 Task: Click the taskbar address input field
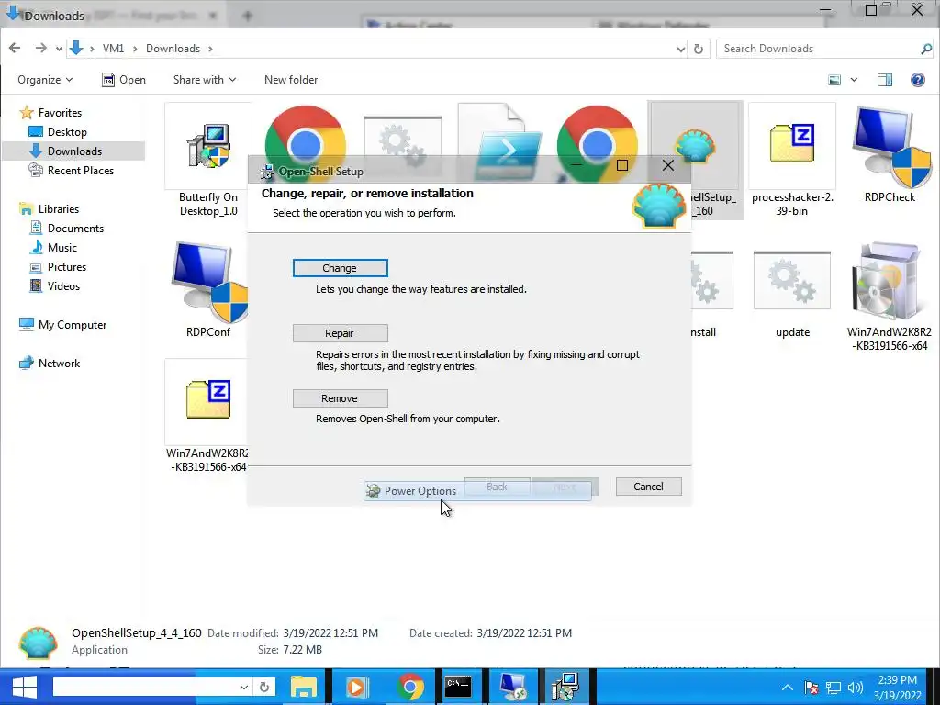[144, 687]
